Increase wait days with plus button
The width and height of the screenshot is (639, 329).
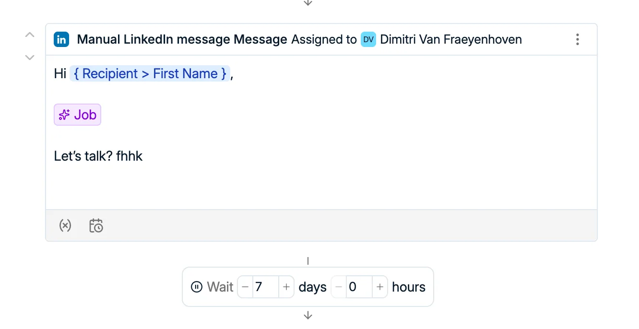click(x=286, y=287)
